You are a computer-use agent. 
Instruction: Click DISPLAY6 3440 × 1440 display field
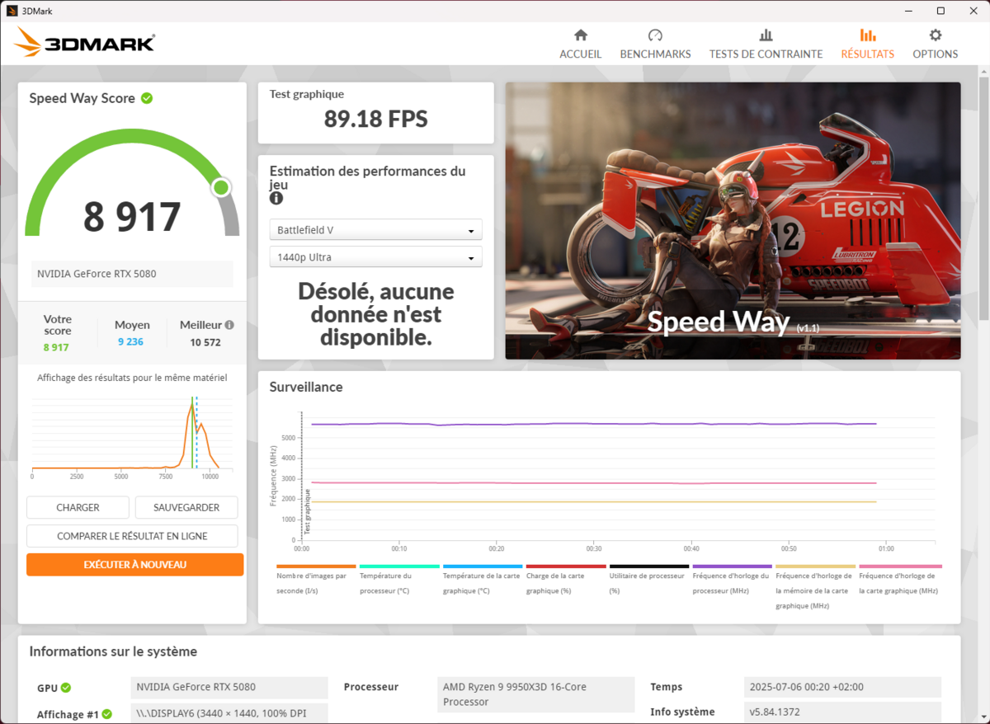[229, 713]
